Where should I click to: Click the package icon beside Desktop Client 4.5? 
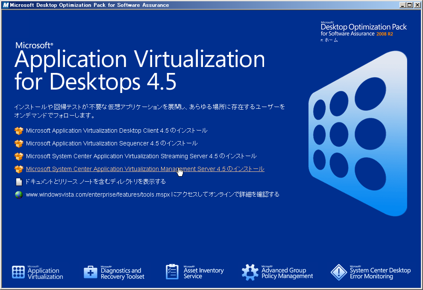[18, 130]
